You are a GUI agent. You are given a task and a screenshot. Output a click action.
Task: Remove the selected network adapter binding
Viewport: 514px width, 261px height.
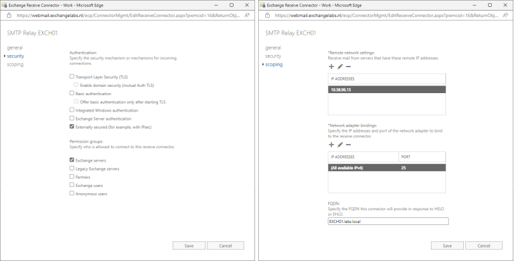[348, 144]
